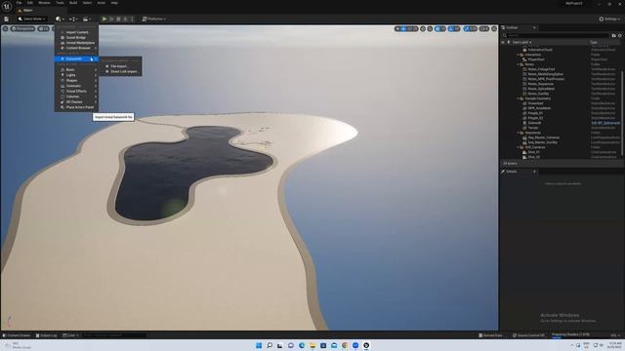Click the Unreal Engine logo icon
625x351 pixels.
(7, 7)
